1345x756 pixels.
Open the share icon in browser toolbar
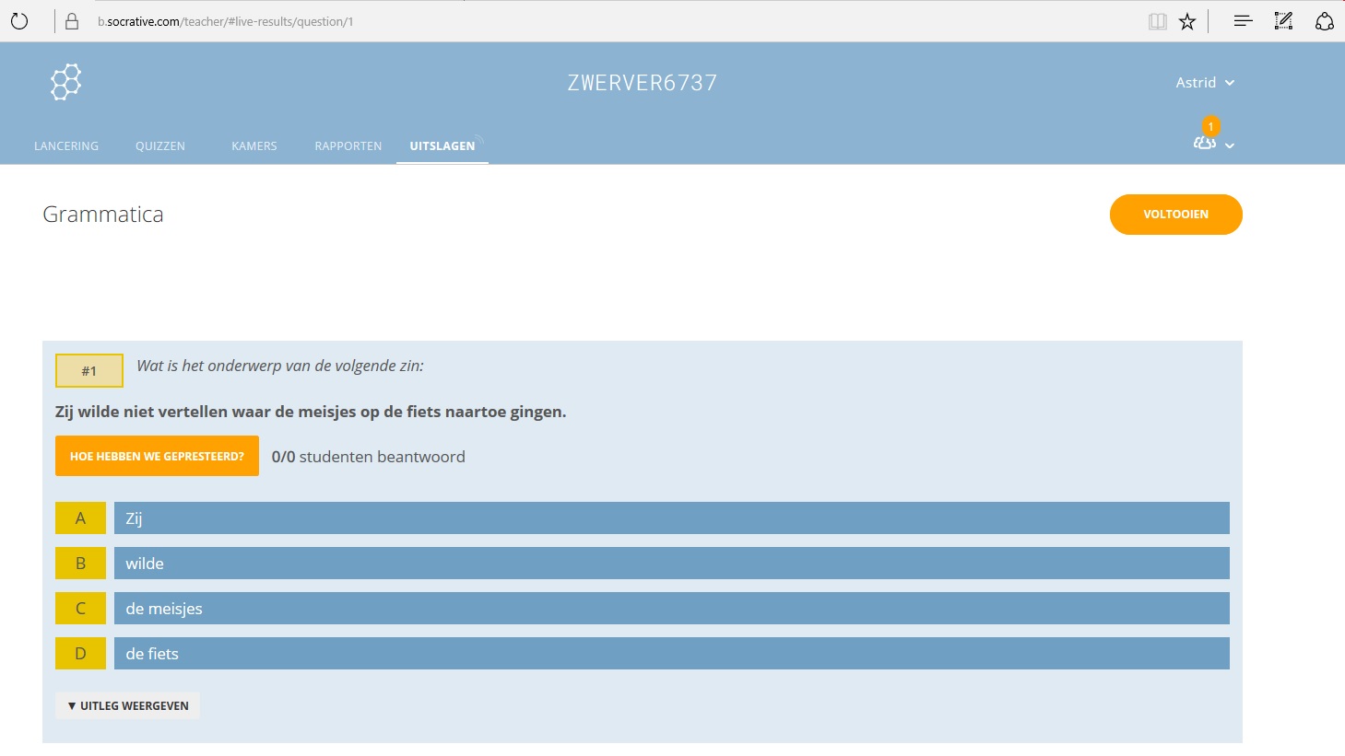click(x=1324, y=21)
